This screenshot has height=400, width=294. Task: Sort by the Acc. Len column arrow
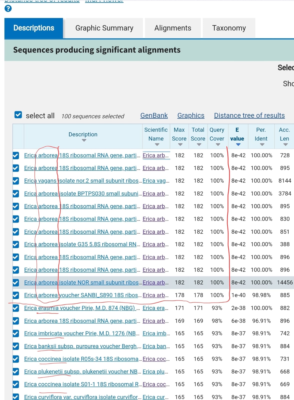(x=286, y=144)
